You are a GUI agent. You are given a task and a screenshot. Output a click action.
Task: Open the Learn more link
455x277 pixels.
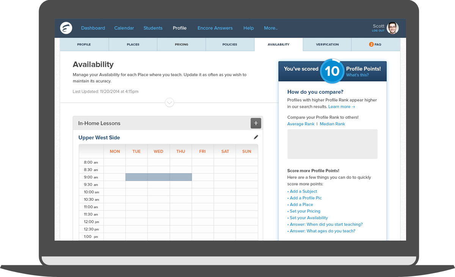(341, 107)
